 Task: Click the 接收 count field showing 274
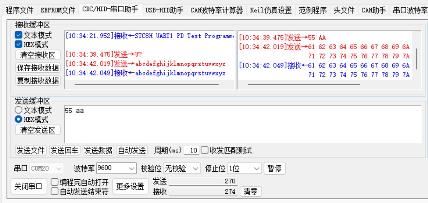204,192
